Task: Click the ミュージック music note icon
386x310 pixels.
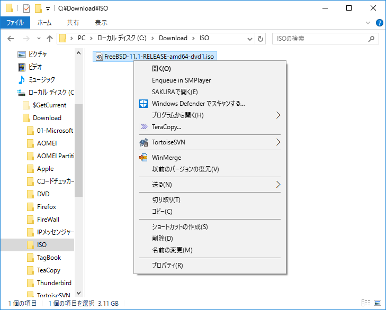Action: coord(22,80)
